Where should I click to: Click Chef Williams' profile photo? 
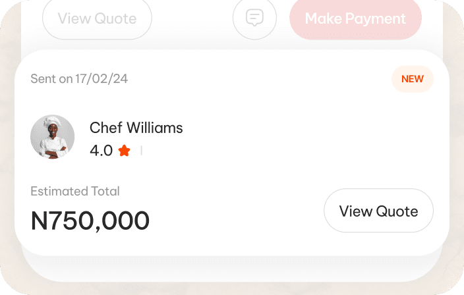pos(52,137)
